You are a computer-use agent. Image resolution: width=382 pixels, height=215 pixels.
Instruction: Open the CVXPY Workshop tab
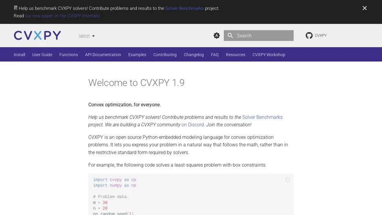[269, 55]
